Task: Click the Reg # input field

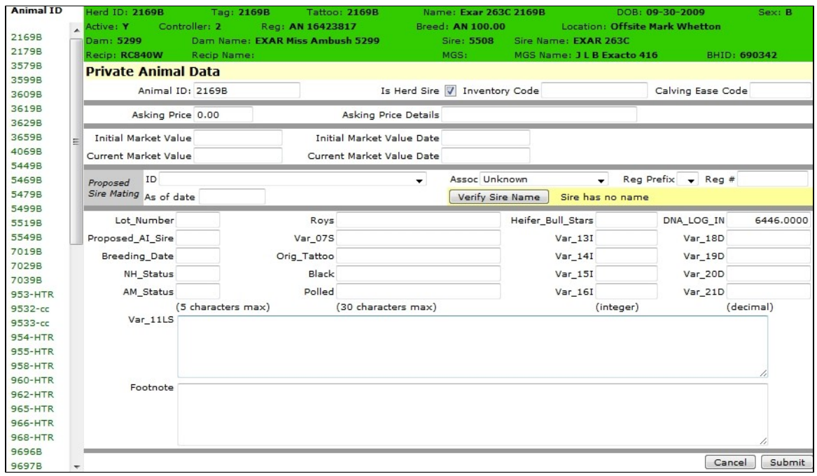Action: click(x=772, y=179)
